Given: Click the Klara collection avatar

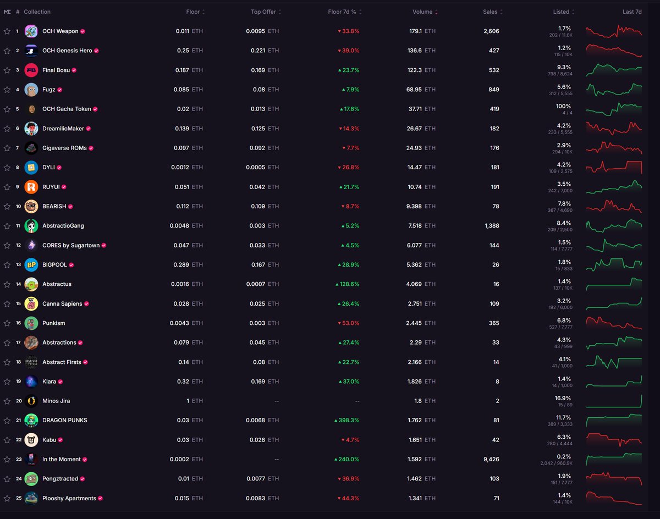Looking at the screenshot, I should coord(31,382).
